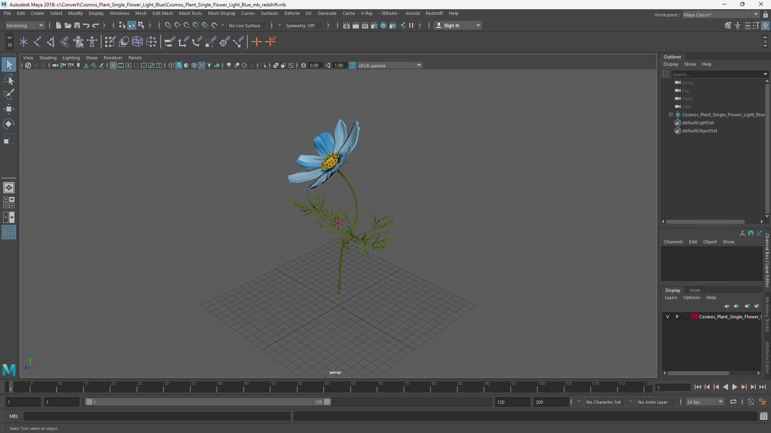The width and height of the screenshot is (771, 433).
Task: Switch to the Anim layer tab
Action: pos(695,290)
